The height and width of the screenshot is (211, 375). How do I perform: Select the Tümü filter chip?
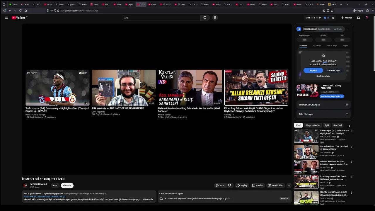pyautogui.click(x=298, y=125)
